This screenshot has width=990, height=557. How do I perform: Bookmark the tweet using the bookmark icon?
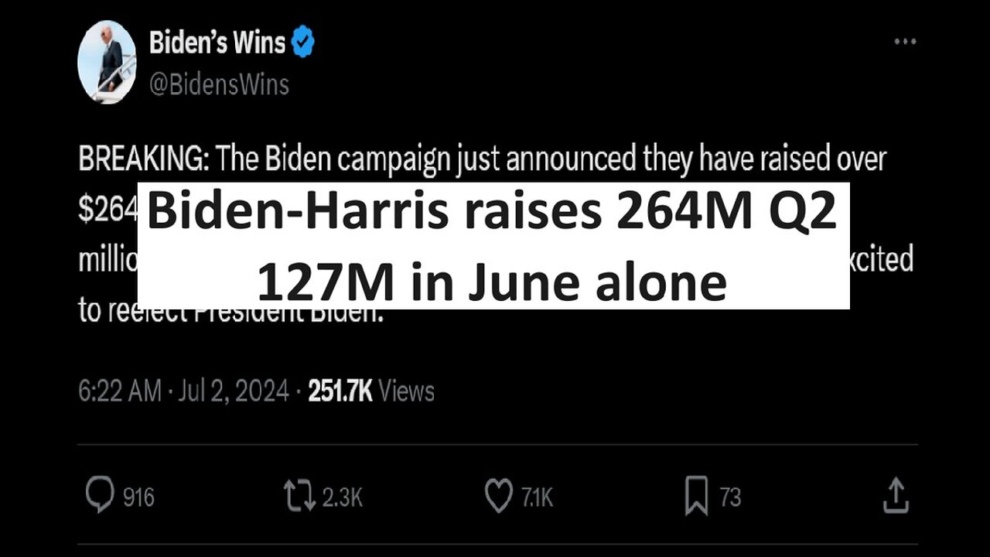point(696,496)
